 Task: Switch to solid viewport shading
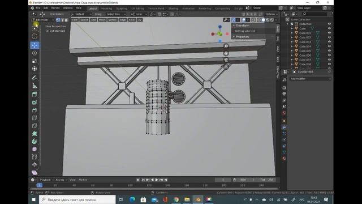click(264, 20)
